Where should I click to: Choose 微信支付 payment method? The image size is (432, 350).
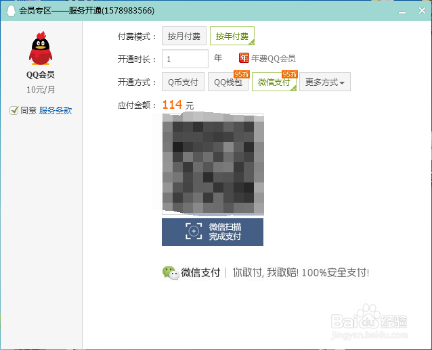click(x=274, y=82)
